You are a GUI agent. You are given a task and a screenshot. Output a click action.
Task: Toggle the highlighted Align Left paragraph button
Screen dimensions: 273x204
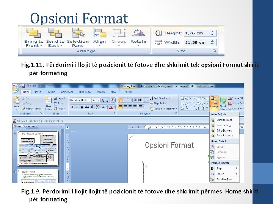tap(120, 107)
